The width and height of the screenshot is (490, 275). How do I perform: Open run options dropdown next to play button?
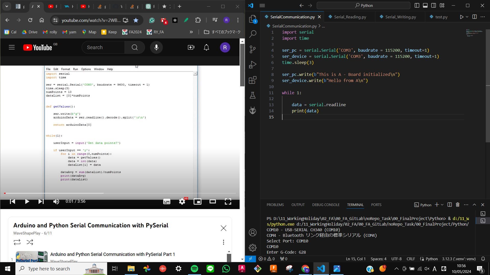(x=467, y=17)
